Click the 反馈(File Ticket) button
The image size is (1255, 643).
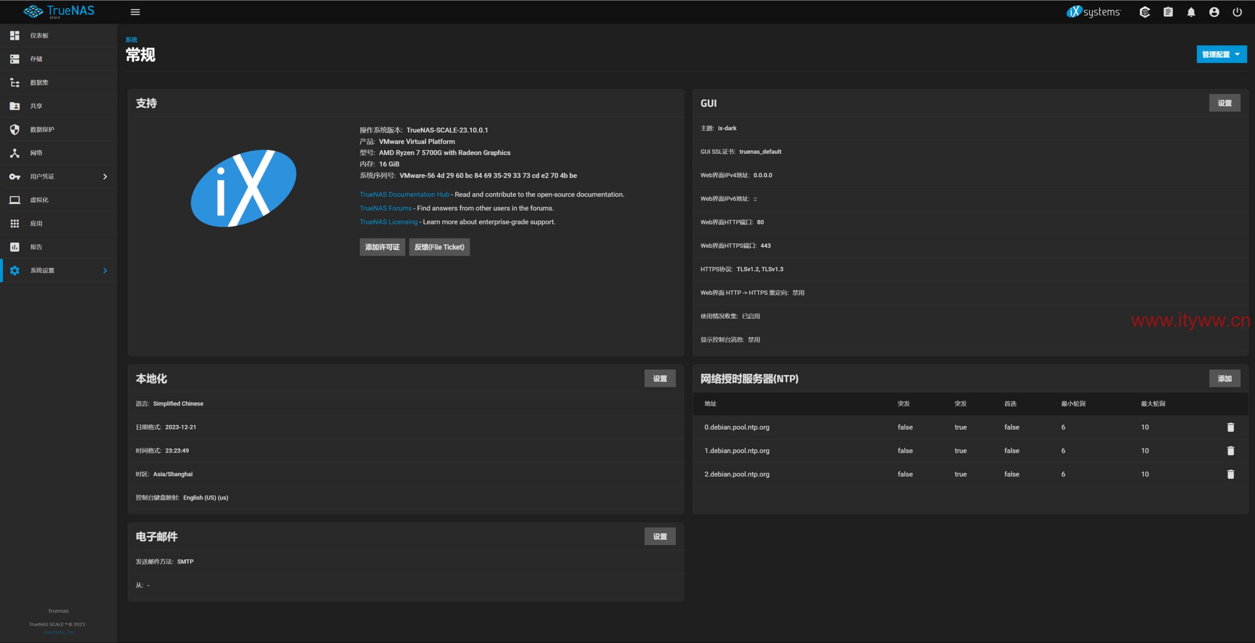coord(439,247)
